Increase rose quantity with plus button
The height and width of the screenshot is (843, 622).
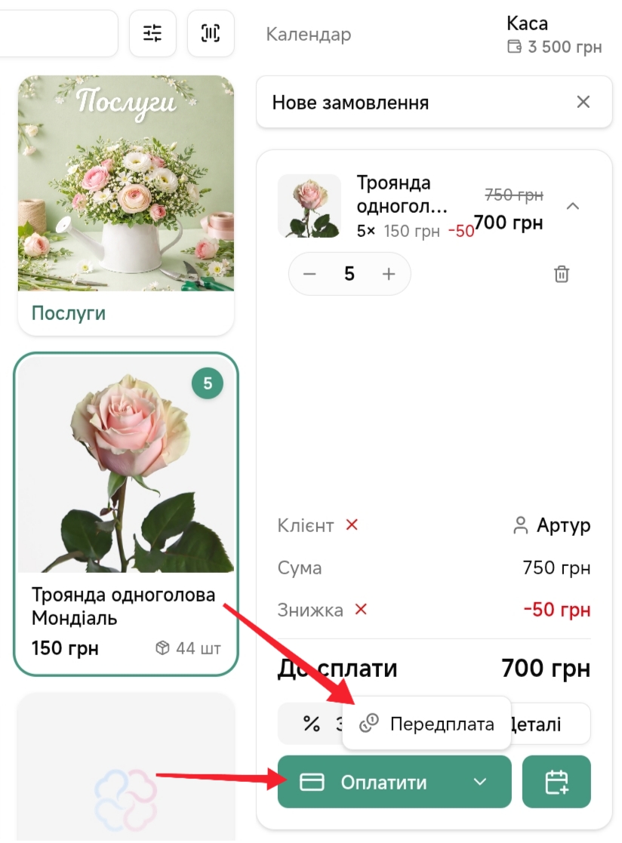pos(389,274)
